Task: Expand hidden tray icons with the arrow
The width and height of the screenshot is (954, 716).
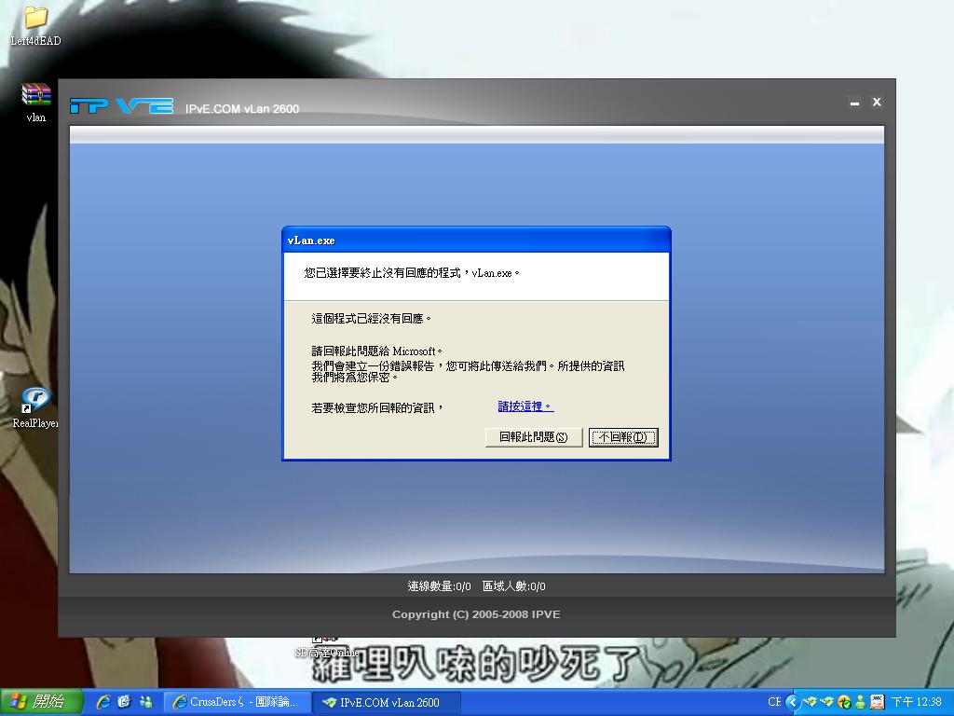Action: point(792,702)
